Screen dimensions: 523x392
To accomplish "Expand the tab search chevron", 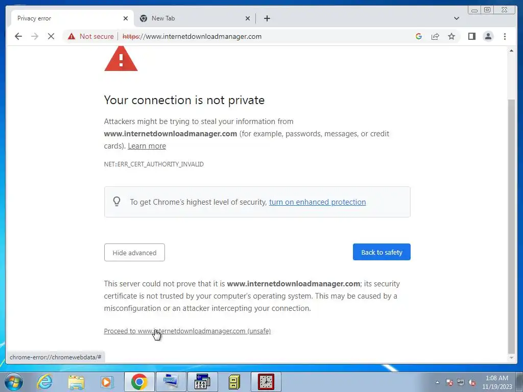I will [x=457, y=18].
